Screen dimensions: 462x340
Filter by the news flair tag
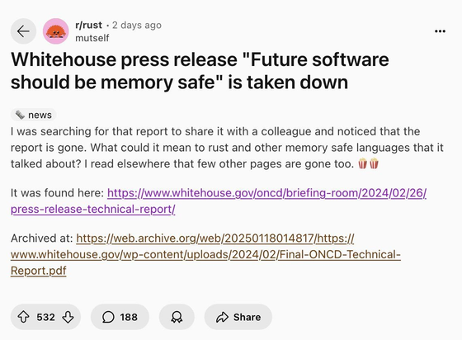point(34,115)
